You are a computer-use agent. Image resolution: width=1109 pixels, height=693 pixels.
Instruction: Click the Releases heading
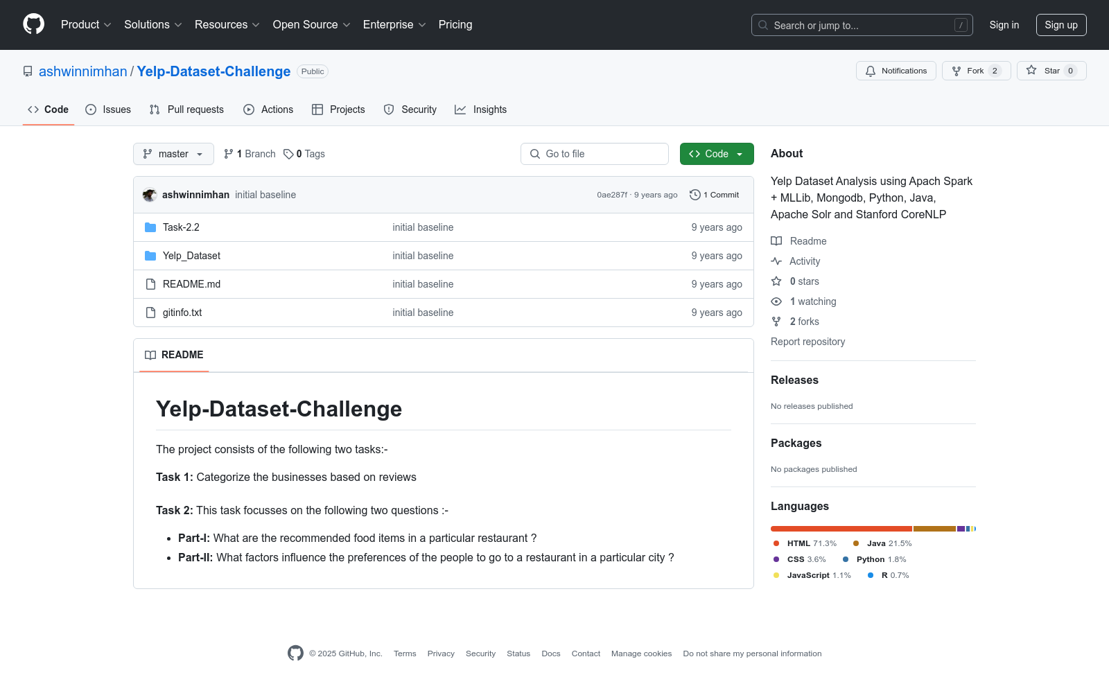(794, 380)
